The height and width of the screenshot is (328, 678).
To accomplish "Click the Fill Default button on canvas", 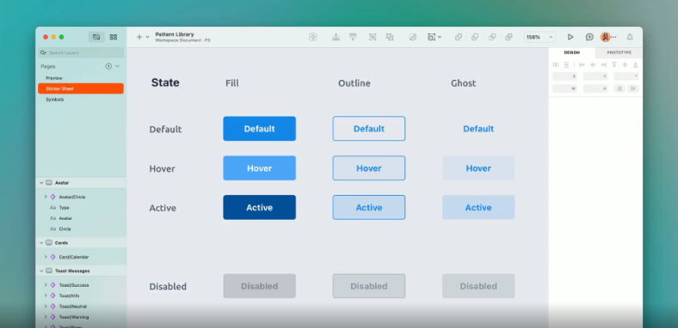I will (x=260, y=129).
